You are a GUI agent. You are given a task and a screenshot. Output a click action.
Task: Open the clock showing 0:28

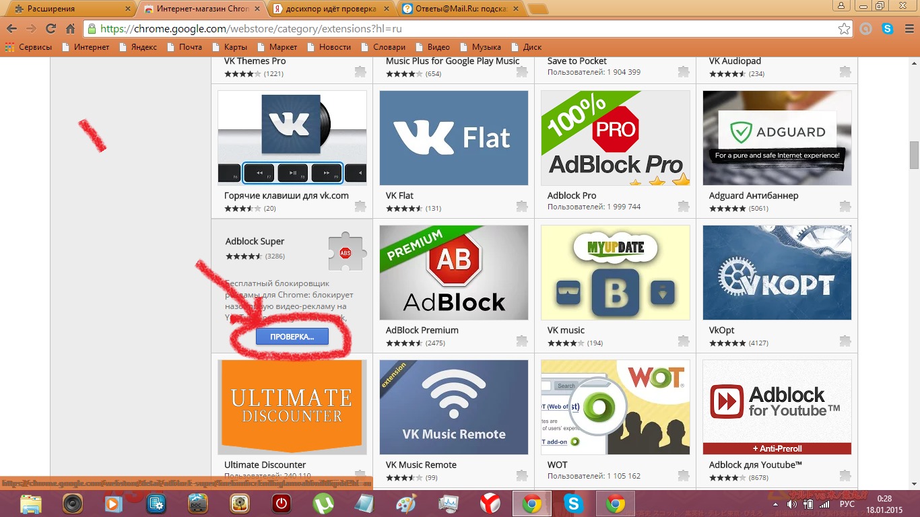[x=884, y=499]
